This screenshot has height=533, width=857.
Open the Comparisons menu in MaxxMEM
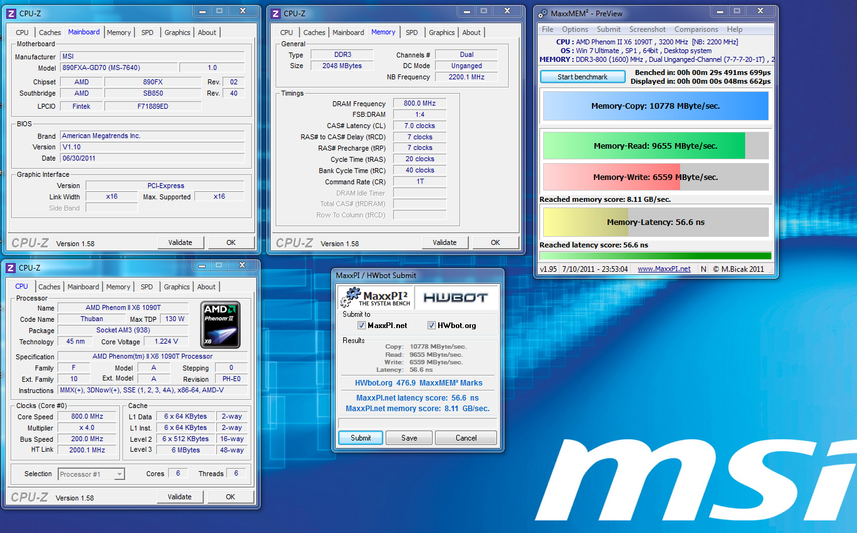(x=696, y=29)
